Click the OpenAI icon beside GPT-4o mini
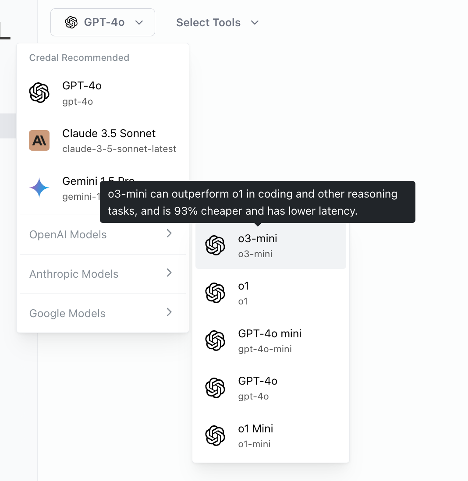Image resolution: width=468 pixels, height=481 pixels. (215, 340)
